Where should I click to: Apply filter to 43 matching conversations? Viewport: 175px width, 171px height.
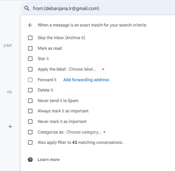(x=30, y=142)
